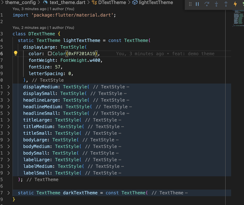The height and width of the screenshot is (205, 244).
Task: Expand the titleMedium fold chevron
Action: pyautogui.click(x=9, y=127)
